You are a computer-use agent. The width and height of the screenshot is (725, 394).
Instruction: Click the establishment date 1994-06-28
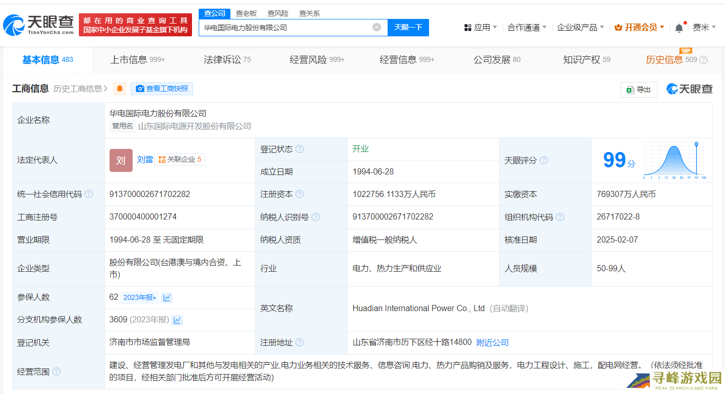coord(373,171)
